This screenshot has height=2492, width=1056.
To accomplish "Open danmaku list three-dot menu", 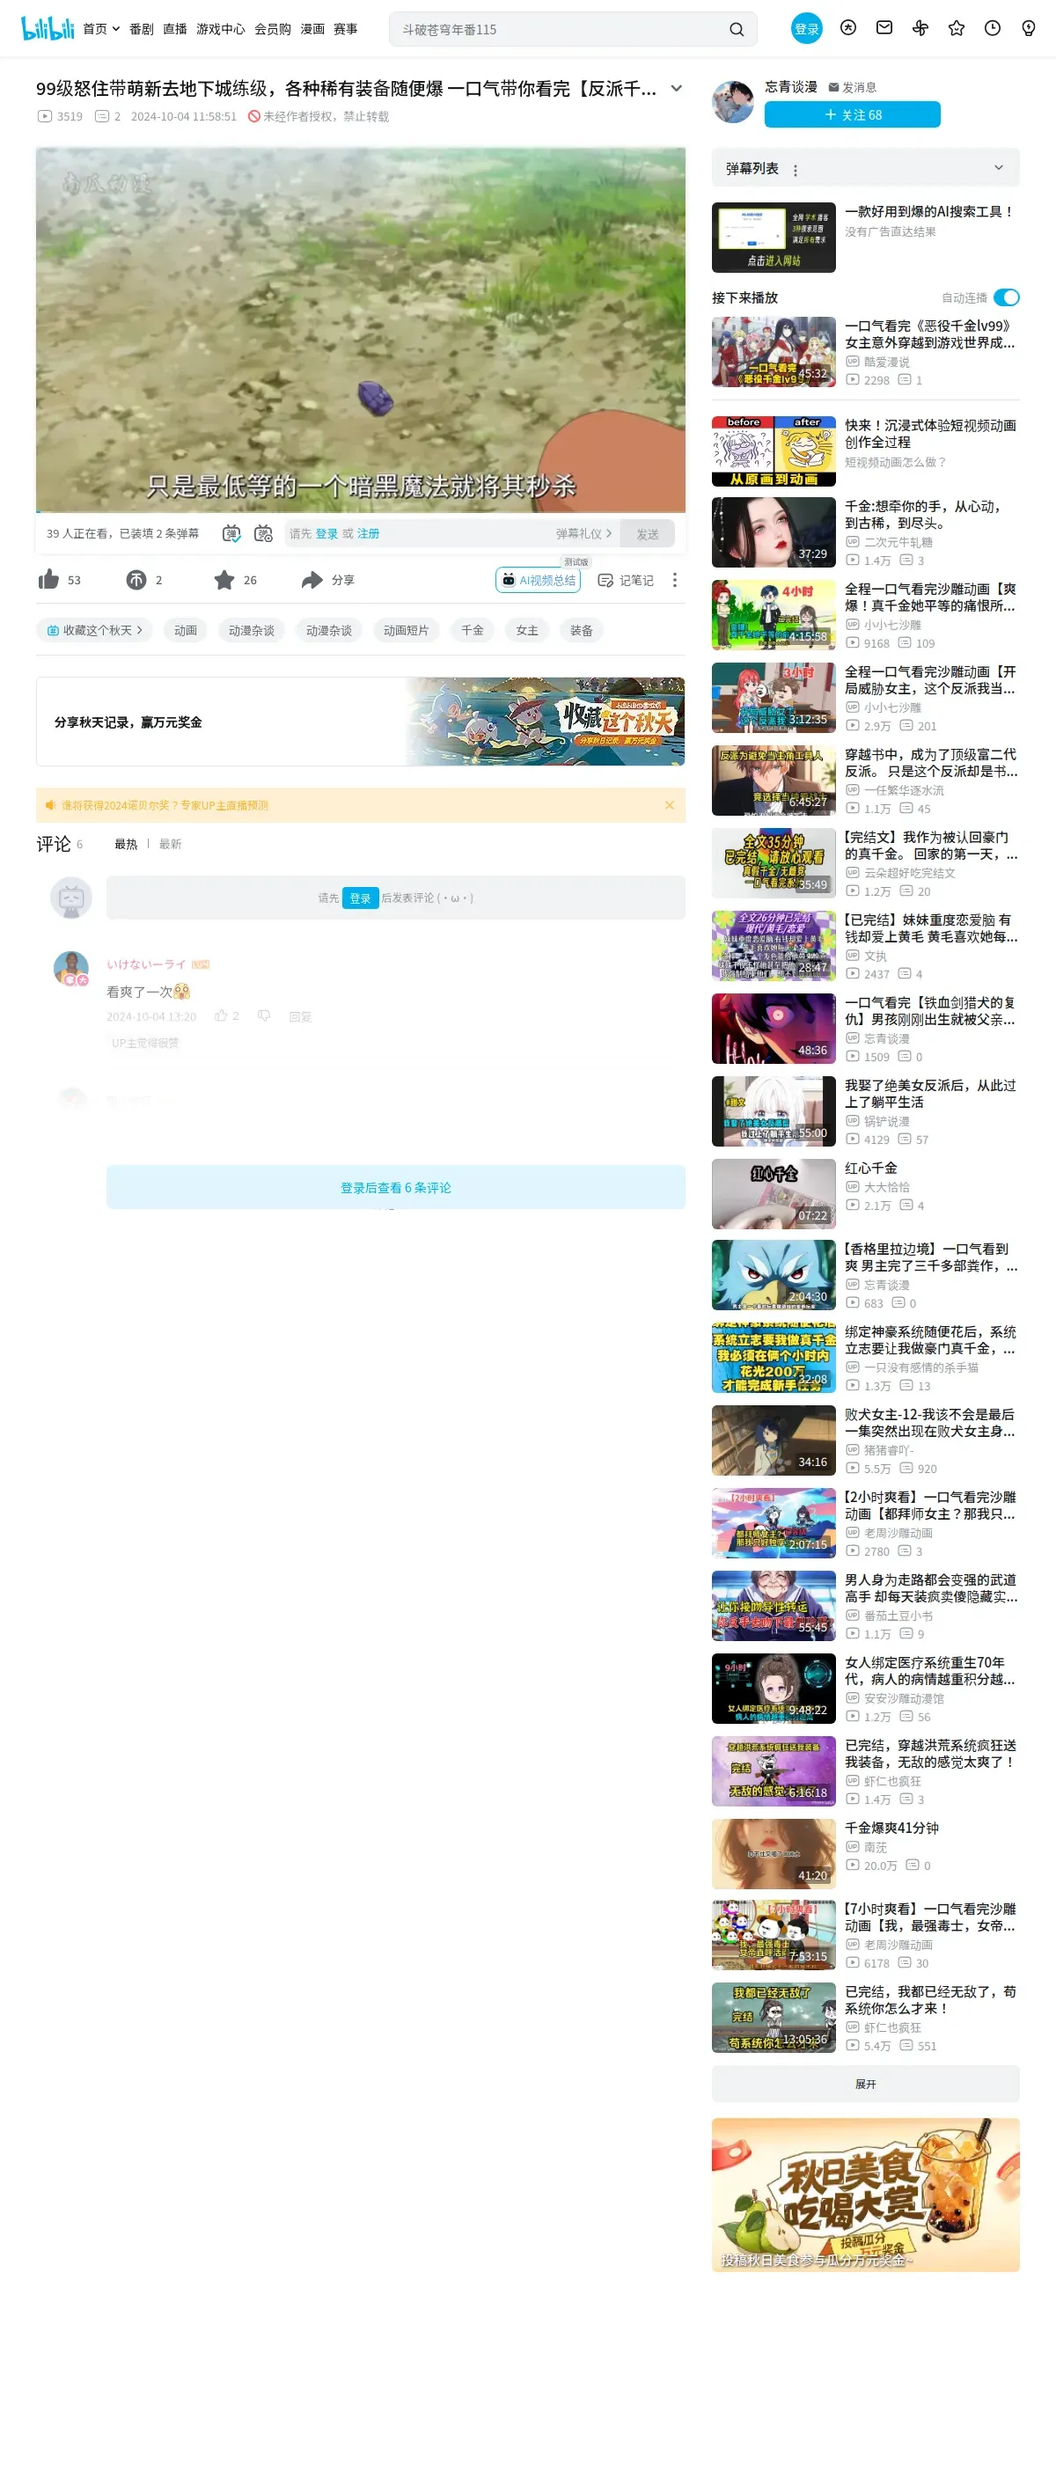I will pos(796,170).
